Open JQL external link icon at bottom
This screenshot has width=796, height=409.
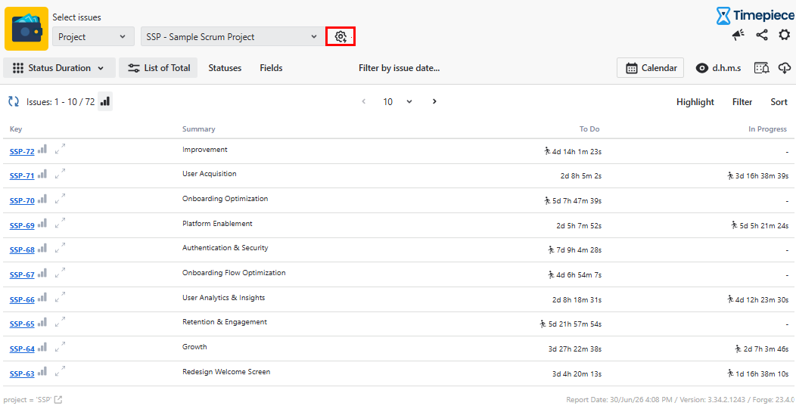click(58, 400)
